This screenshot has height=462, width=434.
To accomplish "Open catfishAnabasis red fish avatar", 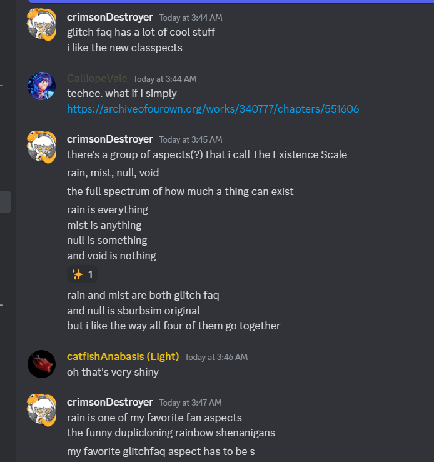I will 41,364.
